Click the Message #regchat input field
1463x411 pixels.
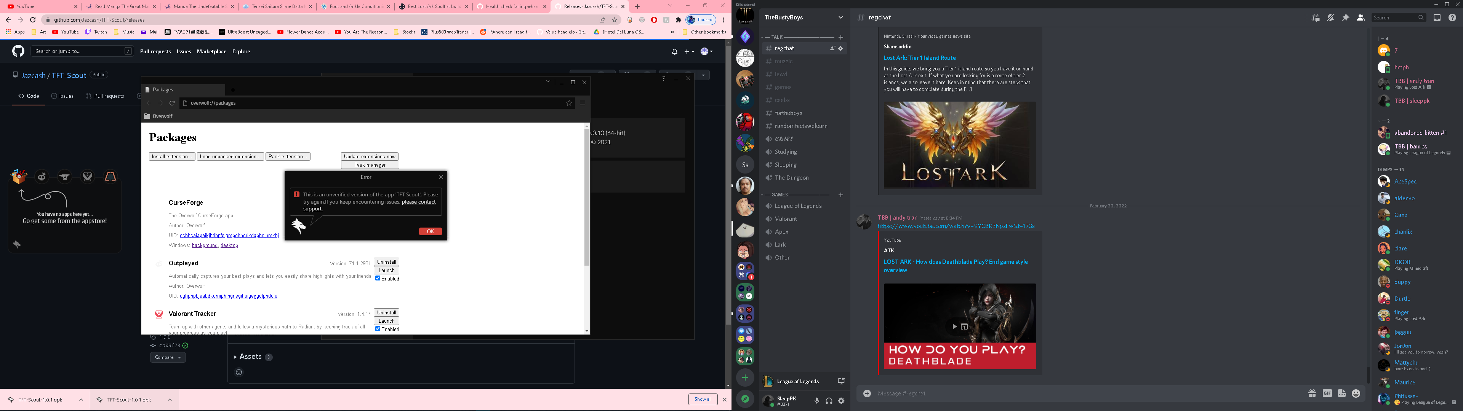[x=1079, y=393]
